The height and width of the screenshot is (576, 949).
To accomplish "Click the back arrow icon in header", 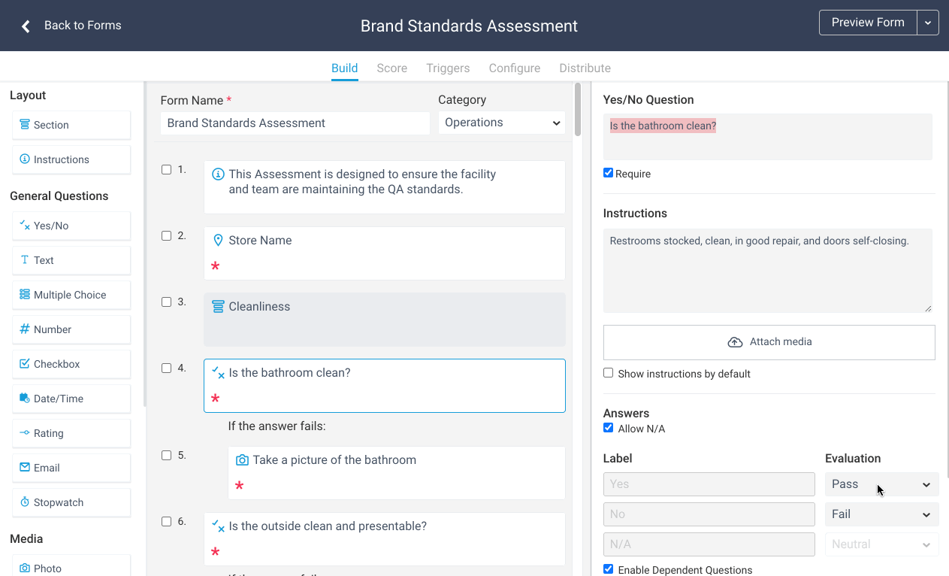I will click(x=26, y=26).
